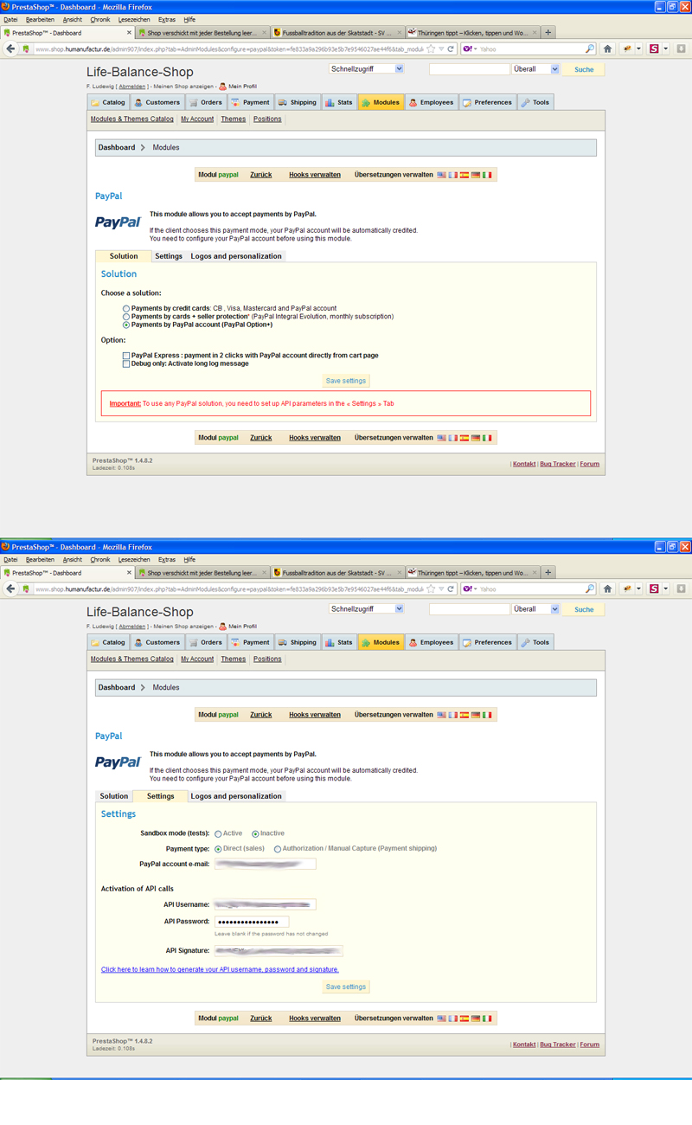This screenshot has width=692, height=1125.
Task: Select US flag above PayPal heading, Solution-form window
Action: point(441,175)
